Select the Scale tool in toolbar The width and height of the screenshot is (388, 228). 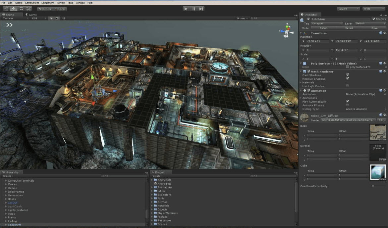click(28, 9)
